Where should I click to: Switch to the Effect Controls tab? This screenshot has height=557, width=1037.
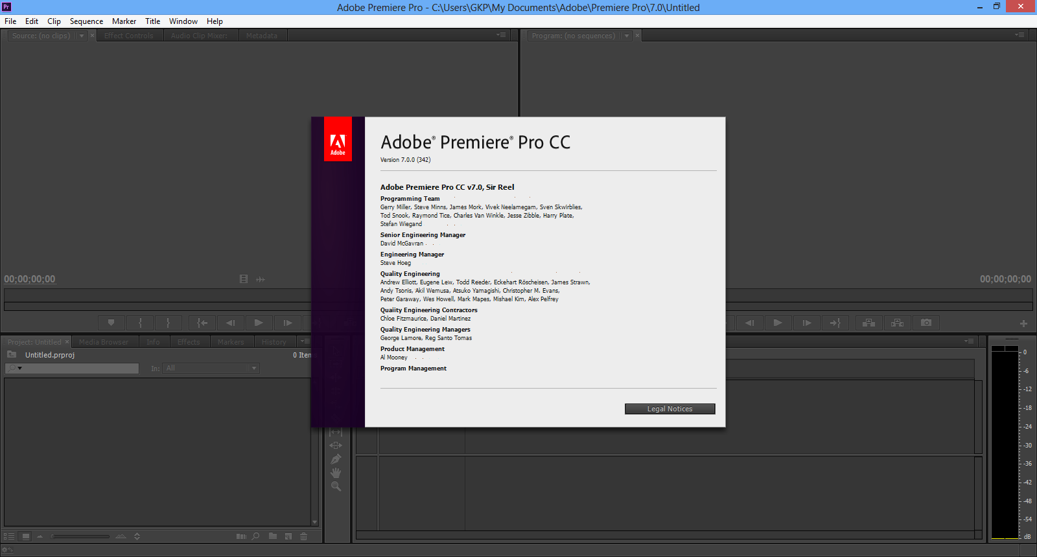(129, 36)
